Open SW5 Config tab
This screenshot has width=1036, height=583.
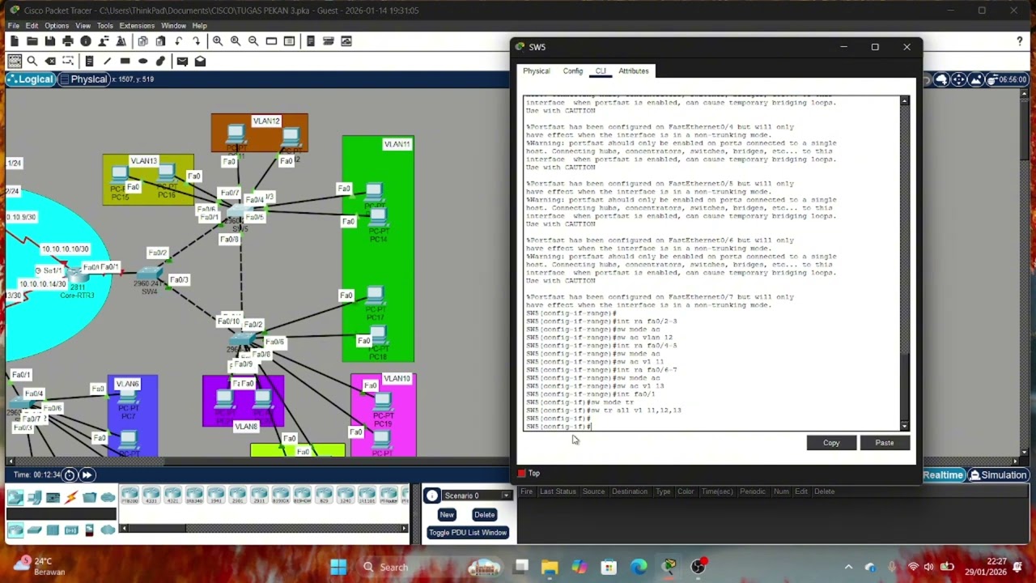[x=573, y=71]
